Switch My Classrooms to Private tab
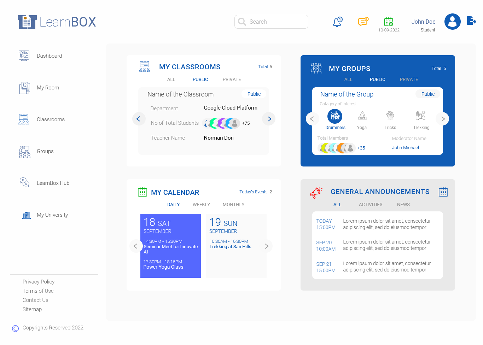Image resolution: width=483 pixels, height=345 pixels. click(x=232, y=80)
